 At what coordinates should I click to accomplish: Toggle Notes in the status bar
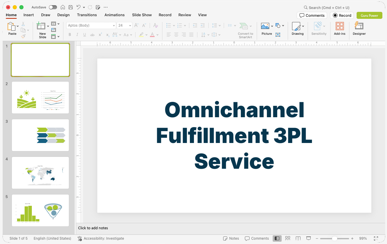tap(231, 239)
